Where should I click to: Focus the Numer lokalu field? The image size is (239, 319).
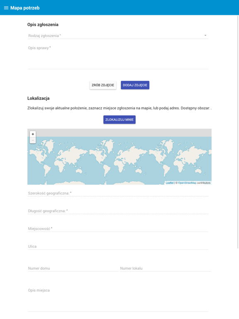[166, 268]
